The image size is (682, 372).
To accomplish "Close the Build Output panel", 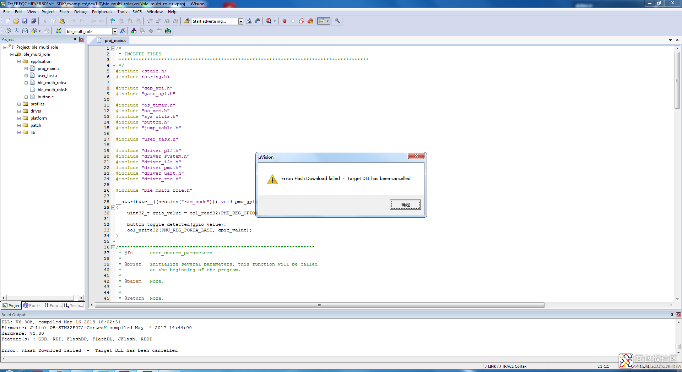I will (x=678, y=315).
